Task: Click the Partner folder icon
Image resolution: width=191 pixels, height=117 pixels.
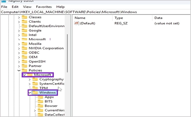Action: pyautogui.click(x=25, y=66)
